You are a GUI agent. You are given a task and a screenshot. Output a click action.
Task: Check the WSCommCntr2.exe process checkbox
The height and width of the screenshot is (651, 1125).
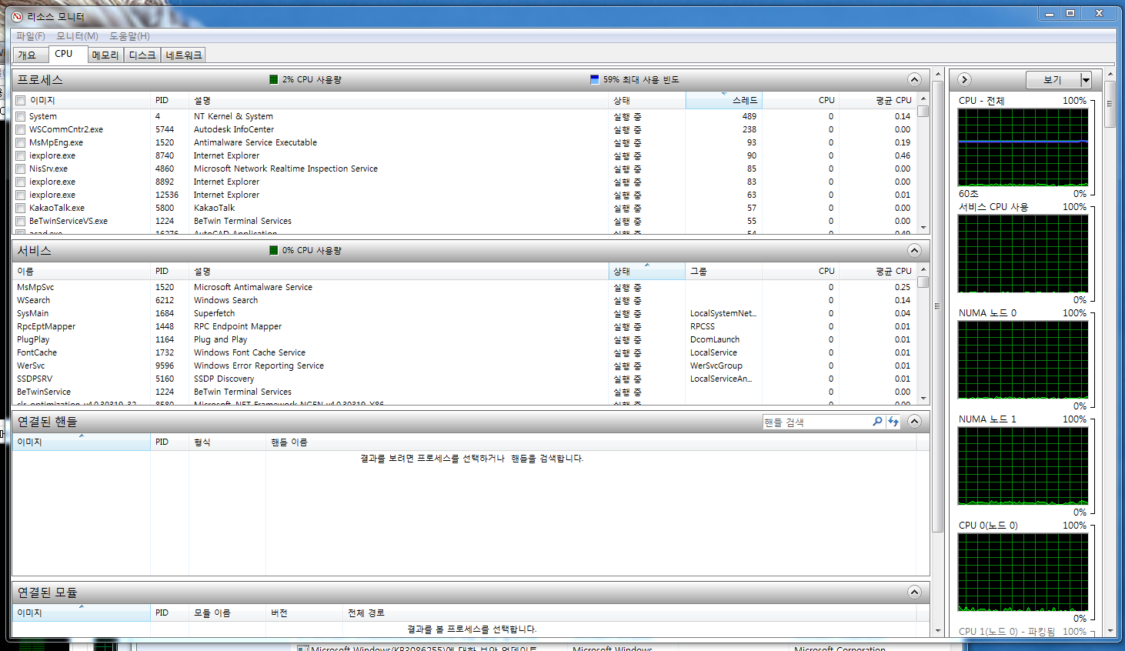[21, 130]
